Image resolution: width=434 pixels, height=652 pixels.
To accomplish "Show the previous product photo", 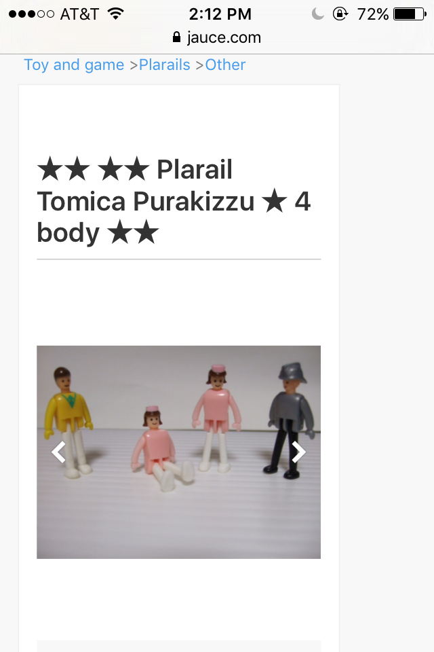I will coord(58,452).
